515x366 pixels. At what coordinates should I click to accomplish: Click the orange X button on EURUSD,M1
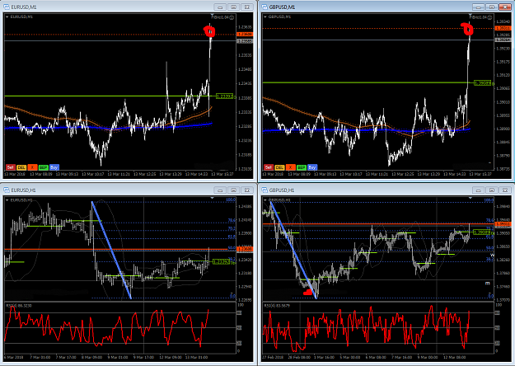point(32,167)
